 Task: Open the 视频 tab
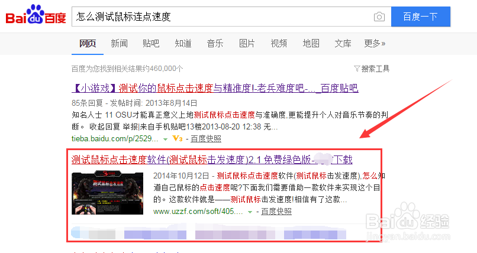pyautogui.click(x=279, y=43)
